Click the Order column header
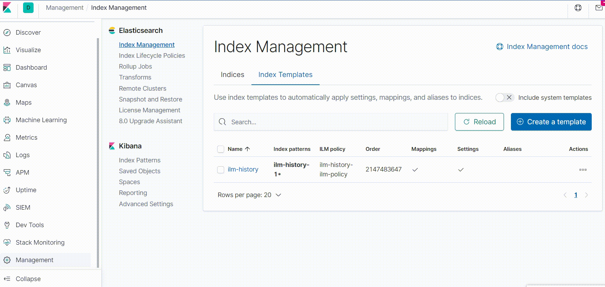 pyautogui.click(x=373, y=149)
